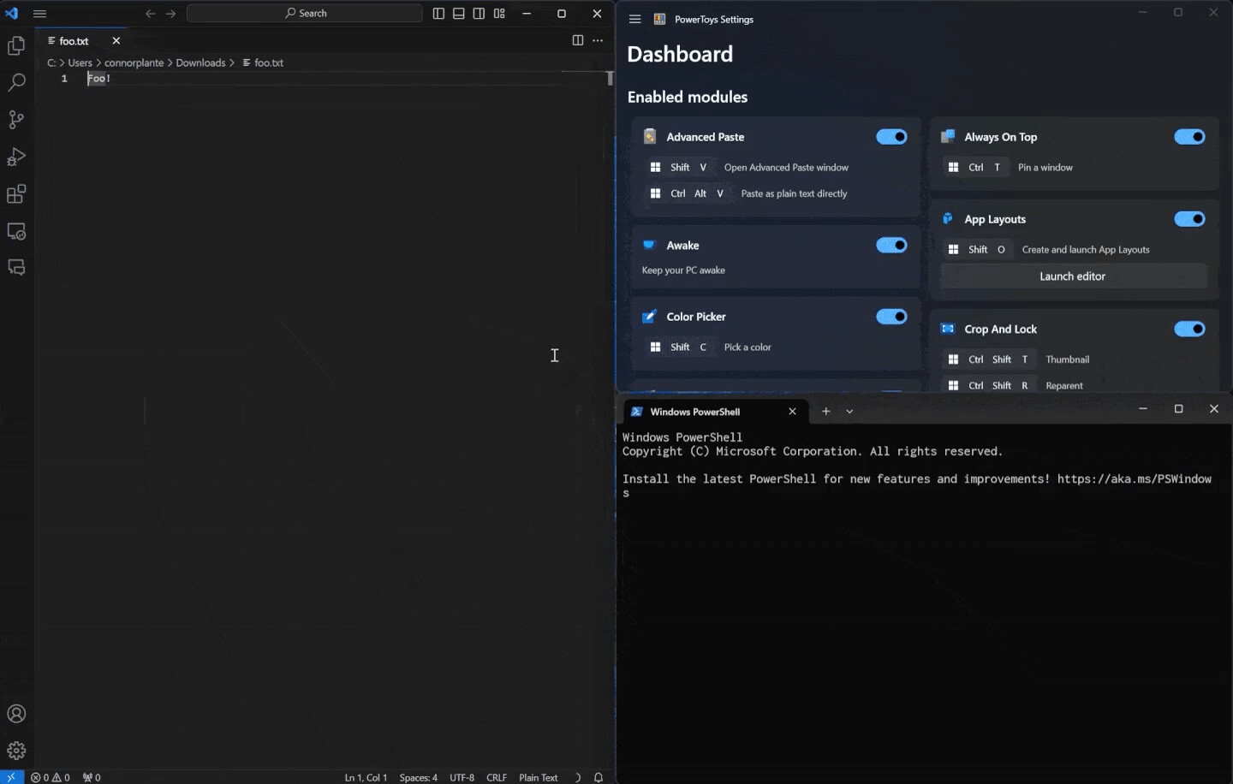Disable the Always On Top module
1233x784 pixels.
[1189, 137]
